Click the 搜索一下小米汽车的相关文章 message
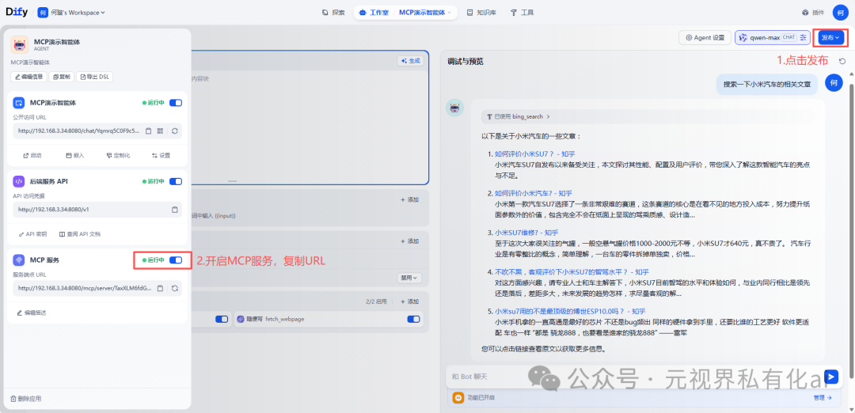The height and width of the screenshot is (413, 855). [x=766, y=85]
